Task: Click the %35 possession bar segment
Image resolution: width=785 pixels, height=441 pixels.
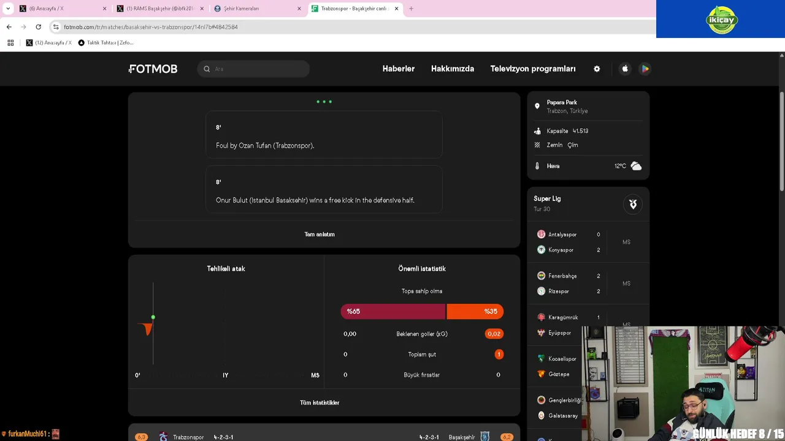Action: tap(475, 311)
